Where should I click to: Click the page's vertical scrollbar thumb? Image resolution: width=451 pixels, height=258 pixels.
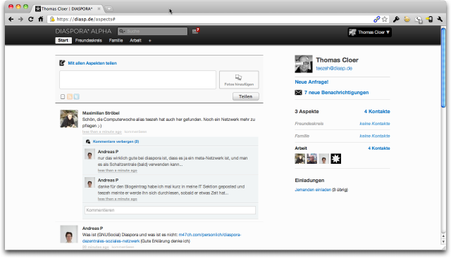click(443, 67)
